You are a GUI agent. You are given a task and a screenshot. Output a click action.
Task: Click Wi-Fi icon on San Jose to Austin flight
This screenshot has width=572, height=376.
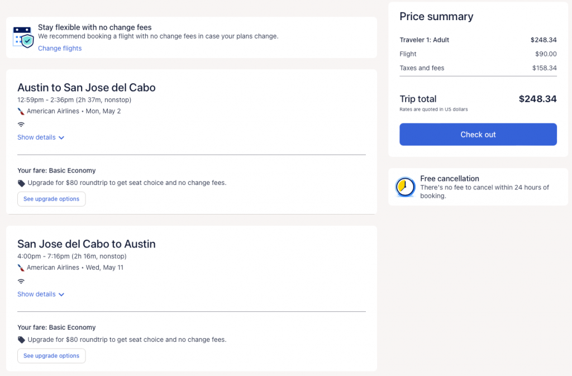[21, 281]
